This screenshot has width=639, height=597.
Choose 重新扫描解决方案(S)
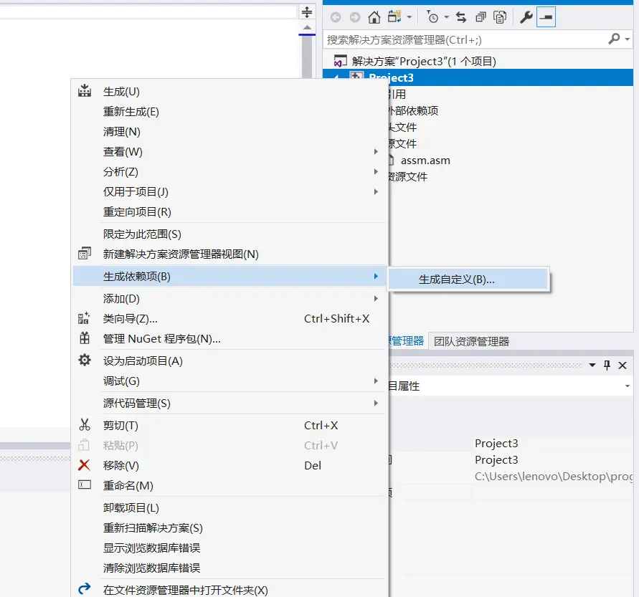229,527
